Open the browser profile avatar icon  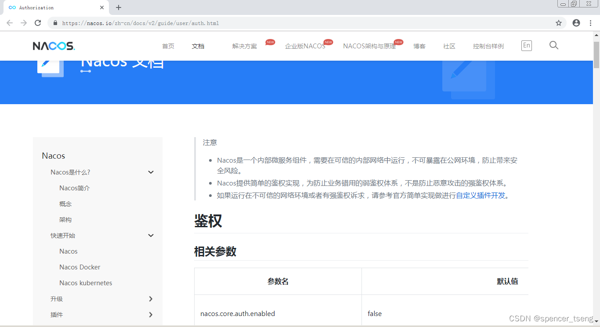[576, 23]
